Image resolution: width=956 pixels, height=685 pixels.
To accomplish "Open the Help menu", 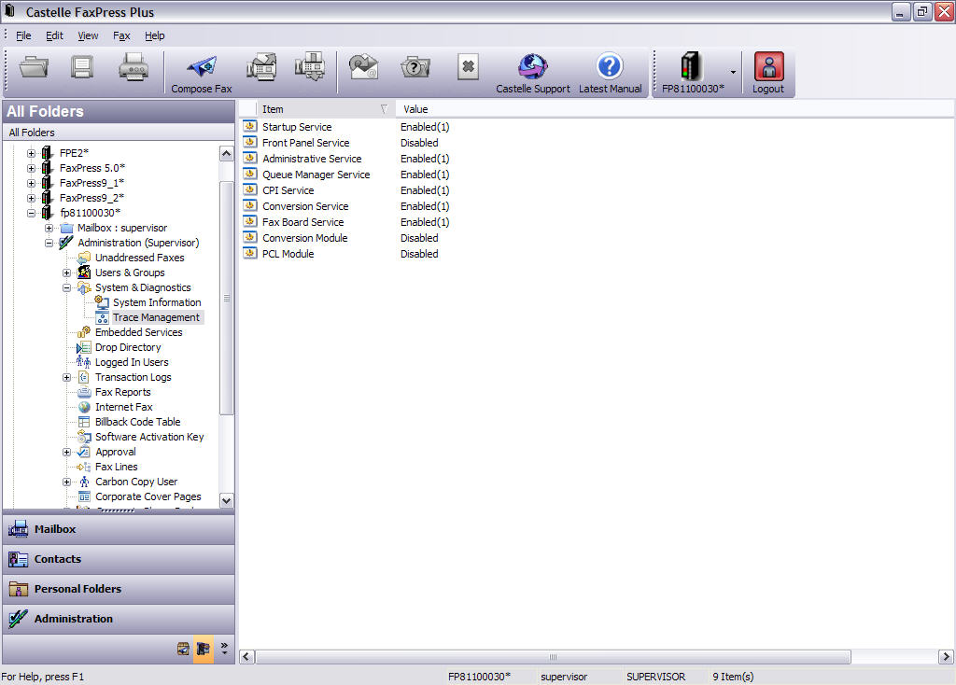I will point(154,35).
